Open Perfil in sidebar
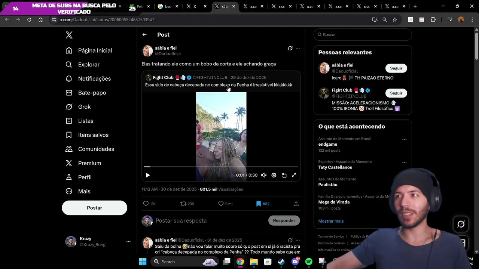The width and height of the screenshot is (479, 269). point(78,177)
